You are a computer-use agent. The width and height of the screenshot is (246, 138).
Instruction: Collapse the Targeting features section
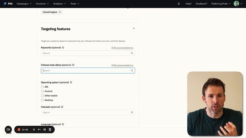(x=134, y=28)
